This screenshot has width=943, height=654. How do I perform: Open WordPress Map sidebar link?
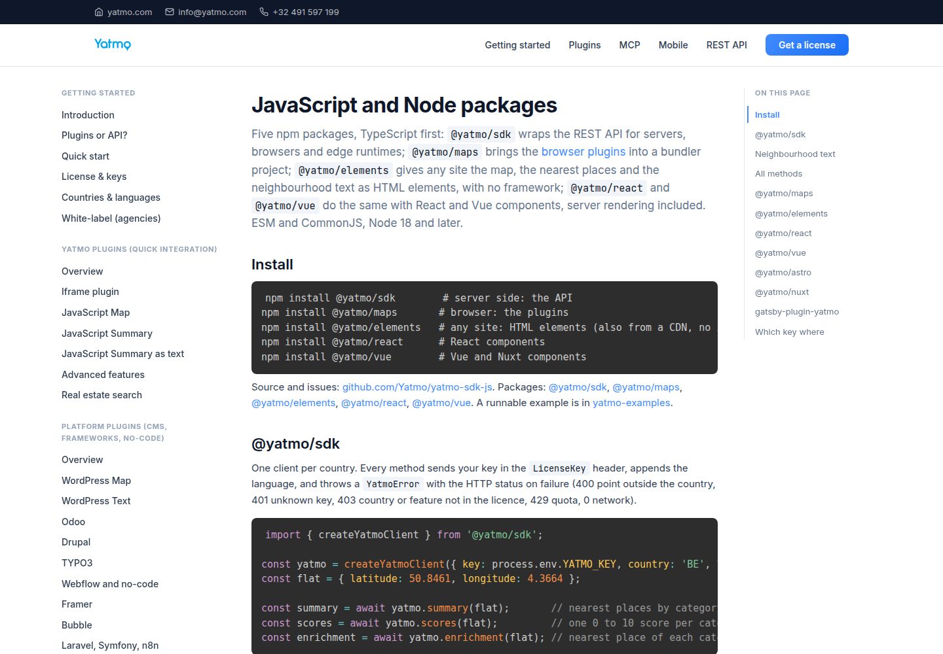coord(96,481)
